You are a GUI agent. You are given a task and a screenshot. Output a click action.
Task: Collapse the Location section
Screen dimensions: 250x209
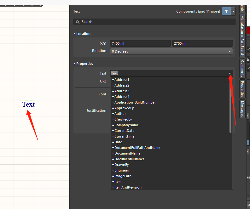(x=74, y=34)
